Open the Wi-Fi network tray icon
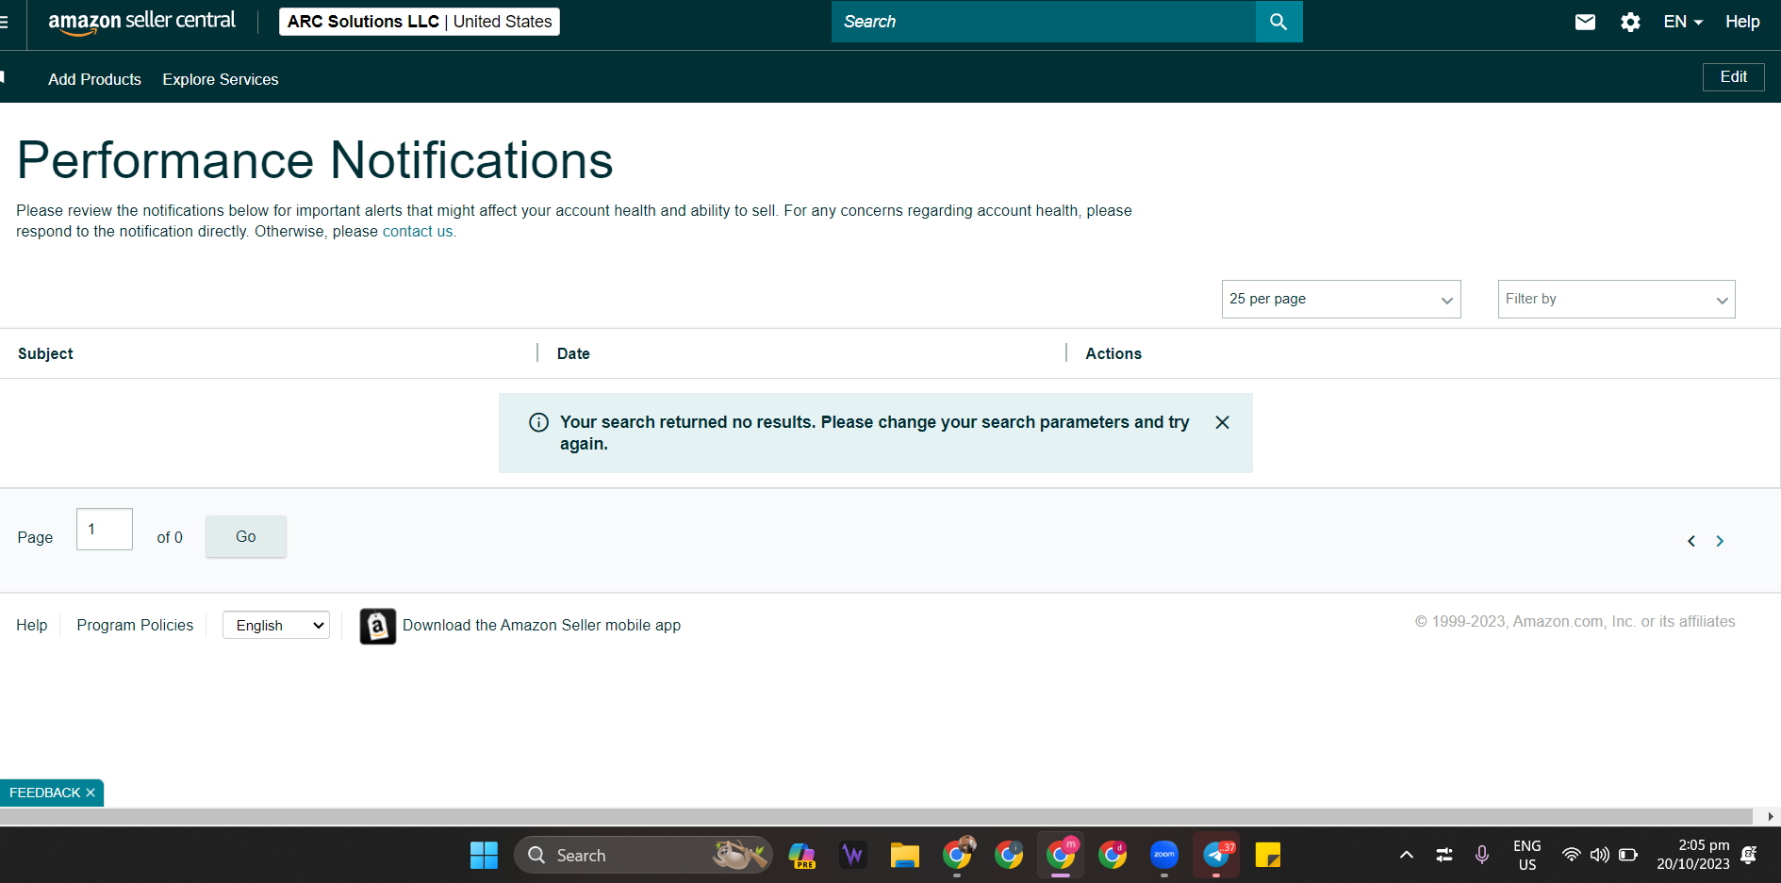 1571,855
